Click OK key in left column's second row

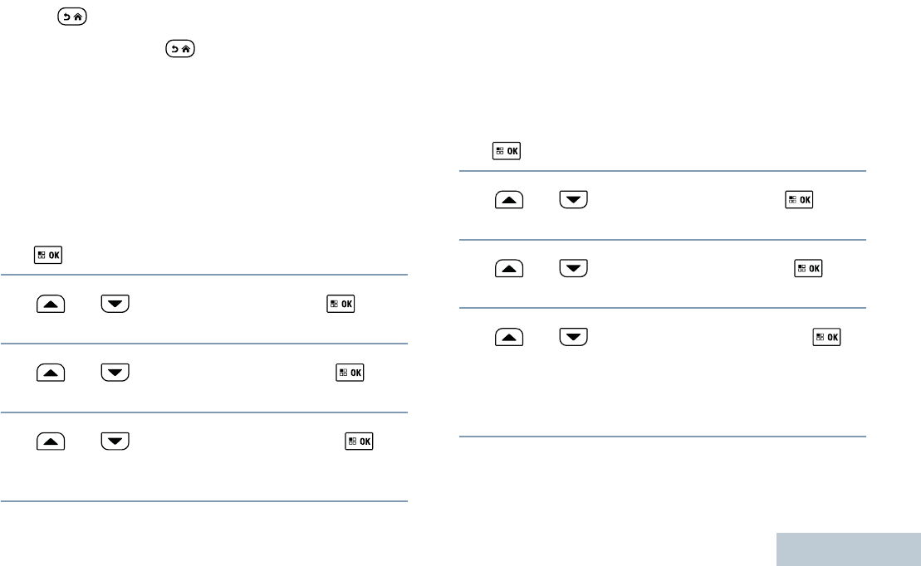[350, 373]
